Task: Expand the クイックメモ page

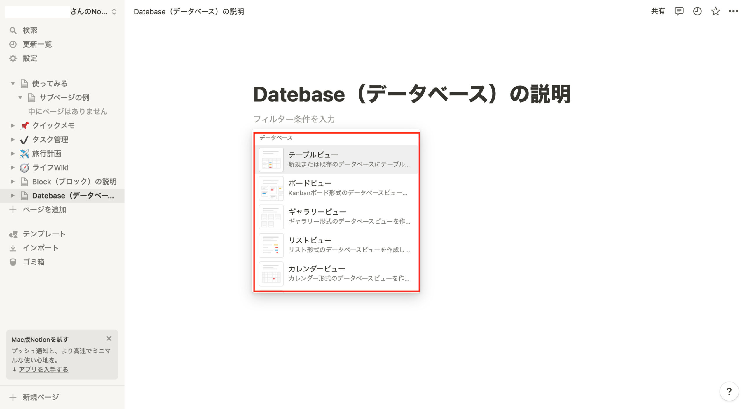Action: (x=13, y=126)
